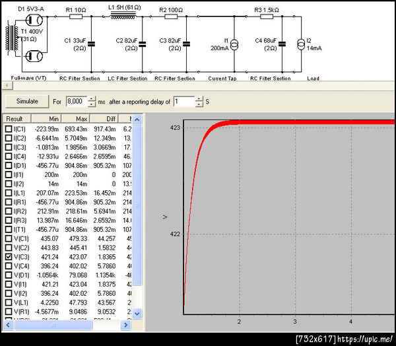
Task: Enable the I(R3) trace checkbox
Action: click(x=9, y=220)
